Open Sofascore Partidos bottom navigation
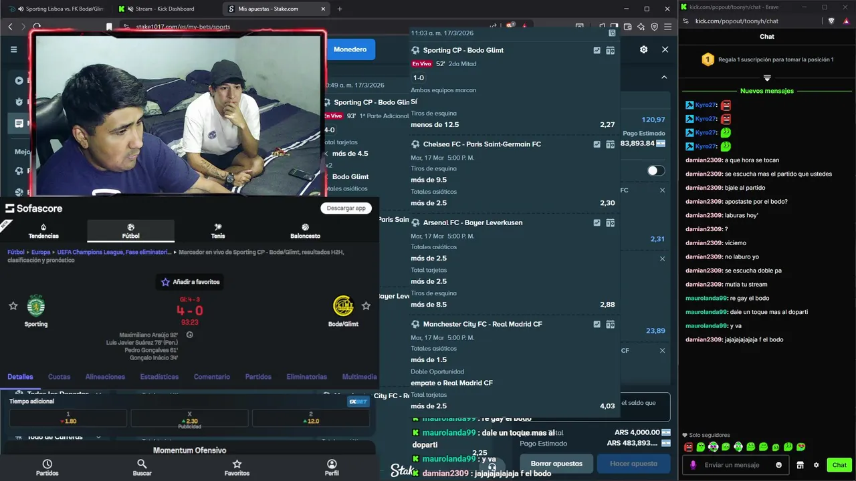This screenshot has height=481, width=856. coord(47,468)
